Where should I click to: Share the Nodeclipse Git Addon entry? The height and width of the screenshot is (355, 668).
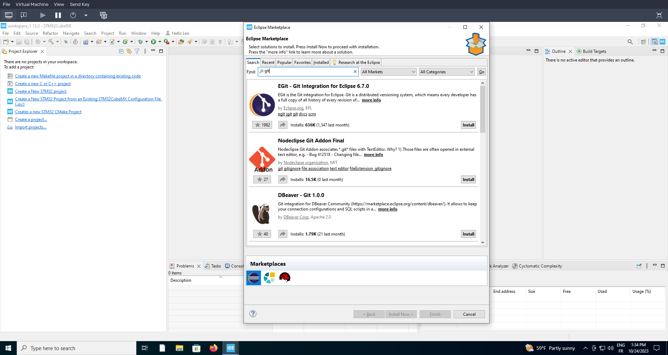coord(283,180)
